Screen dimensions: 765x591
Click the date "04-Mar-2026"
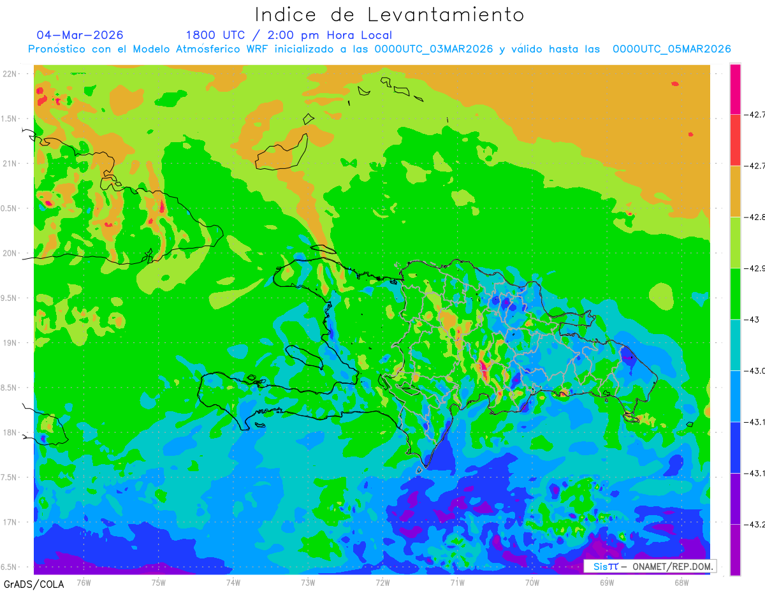(80, 35)
